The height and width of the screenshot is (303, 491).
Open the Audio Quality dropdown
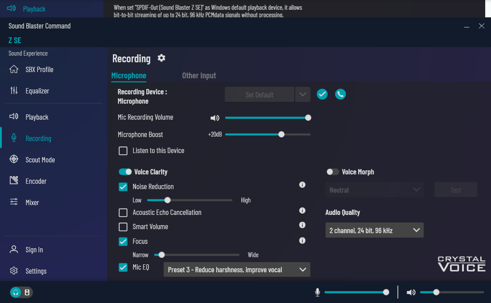coord(375,230)
